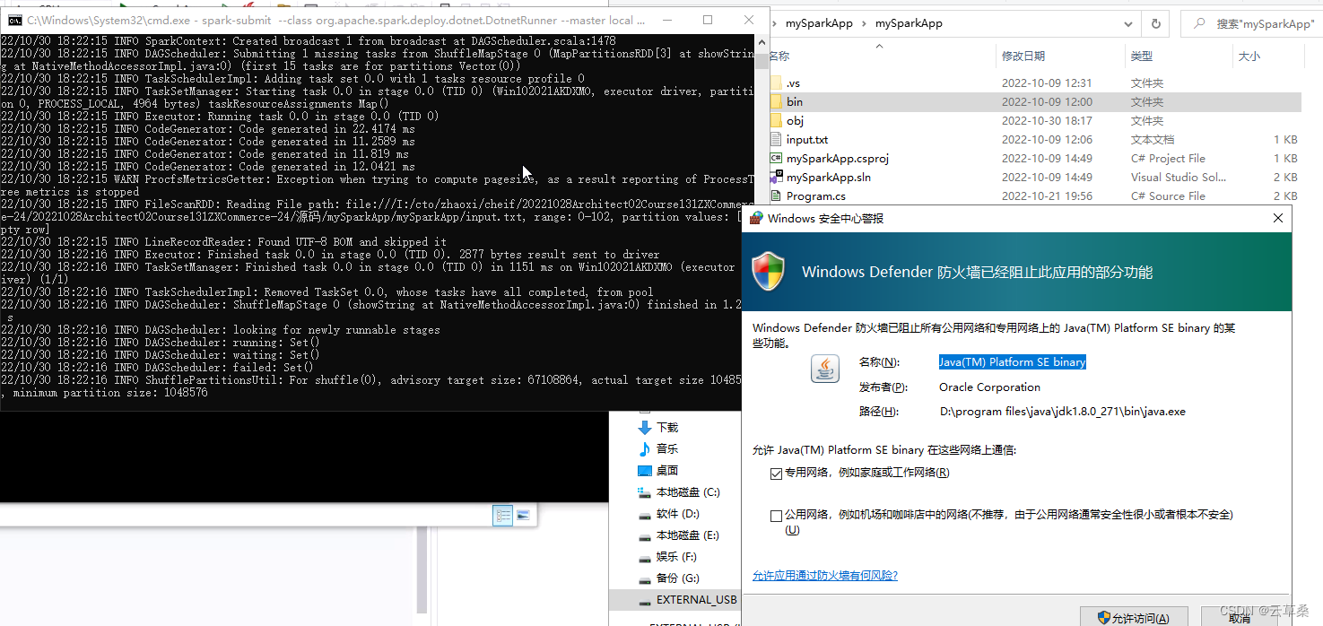The image size is (1323, 626).
Task: Select the details view icon in small window
Action: 503,515
